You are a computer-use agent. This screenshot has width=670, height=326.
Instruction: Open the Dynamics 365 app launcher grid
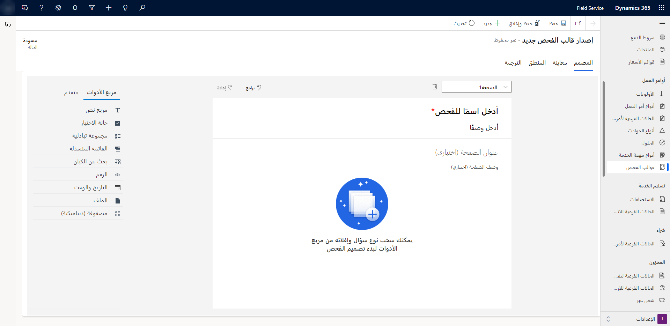(661, 8)
